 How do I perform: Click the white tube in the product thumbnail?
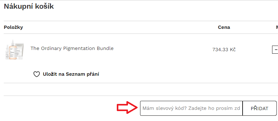point(20,51)
